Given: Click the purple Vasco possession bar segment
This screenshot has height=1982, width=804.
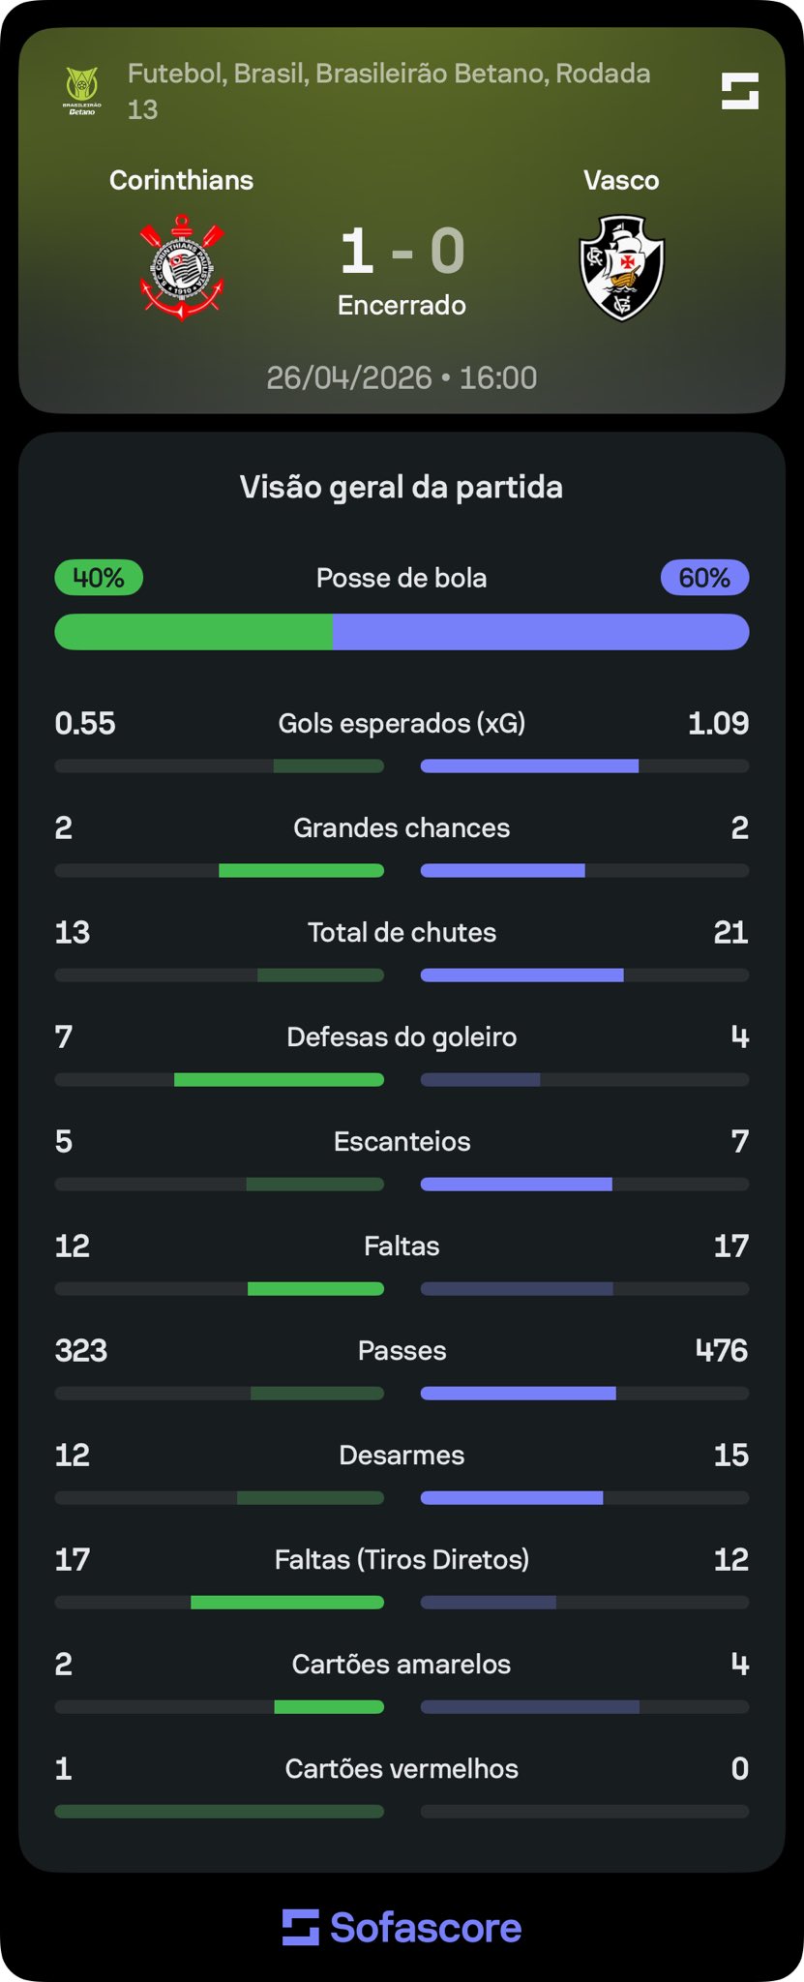Looking at the screenshot, I should pos(540,632).
